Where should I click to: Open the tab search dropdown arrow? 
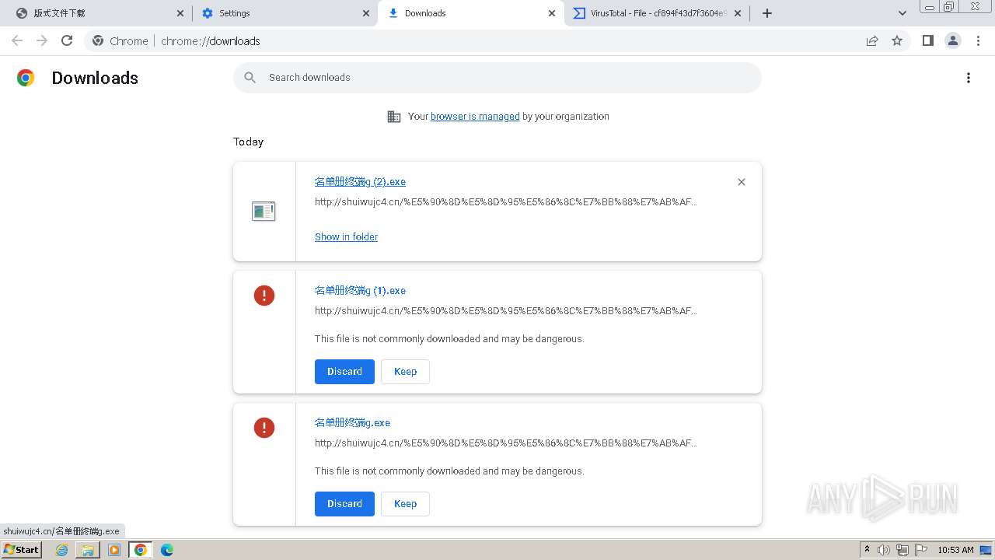(902, 13)
